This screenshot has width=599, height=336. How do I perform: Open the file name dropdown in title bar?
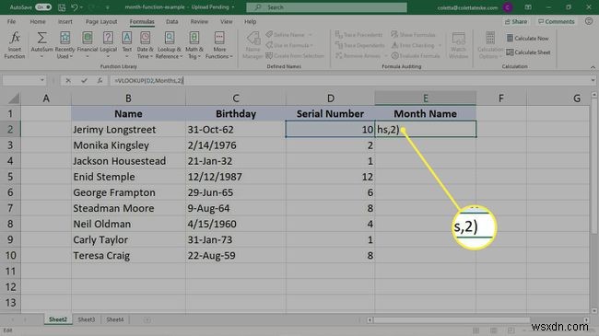coord(233,7)
